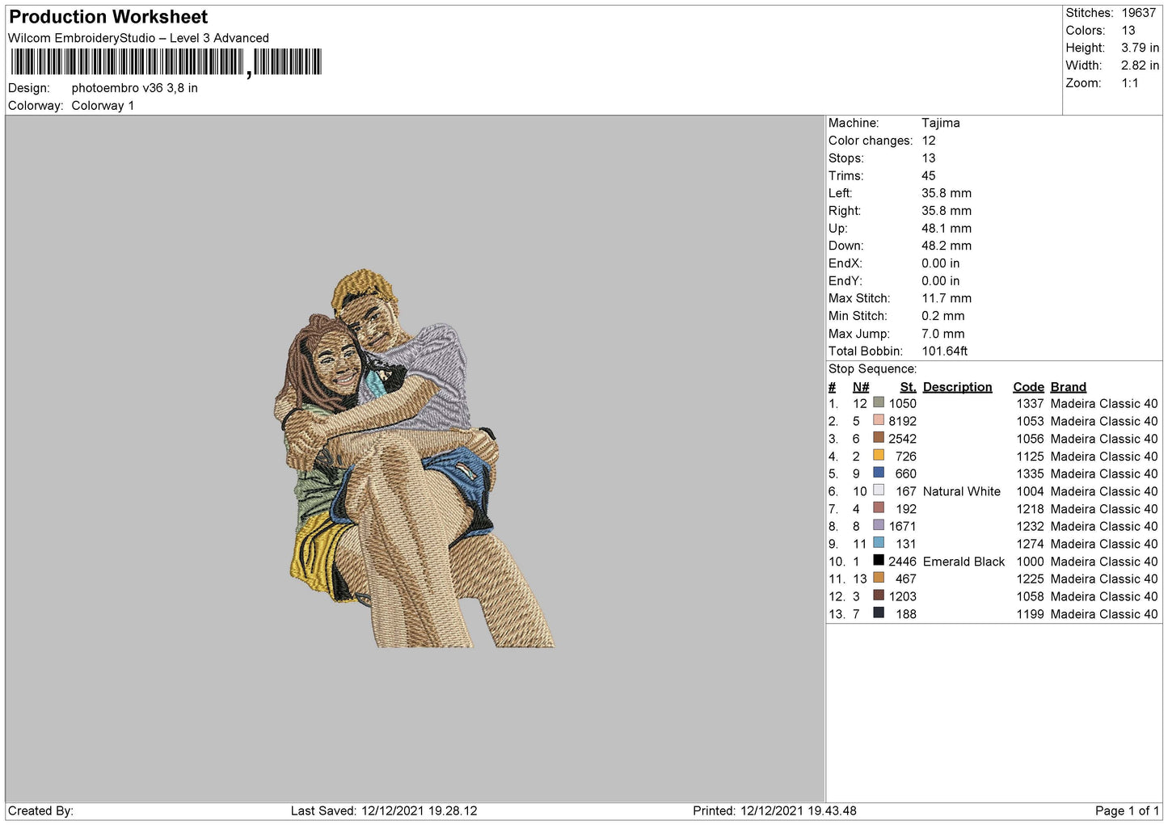Screen dimensions: 1168x825
Task: Click the Page 1 of 1 indicator
Action: (1127, 810)
